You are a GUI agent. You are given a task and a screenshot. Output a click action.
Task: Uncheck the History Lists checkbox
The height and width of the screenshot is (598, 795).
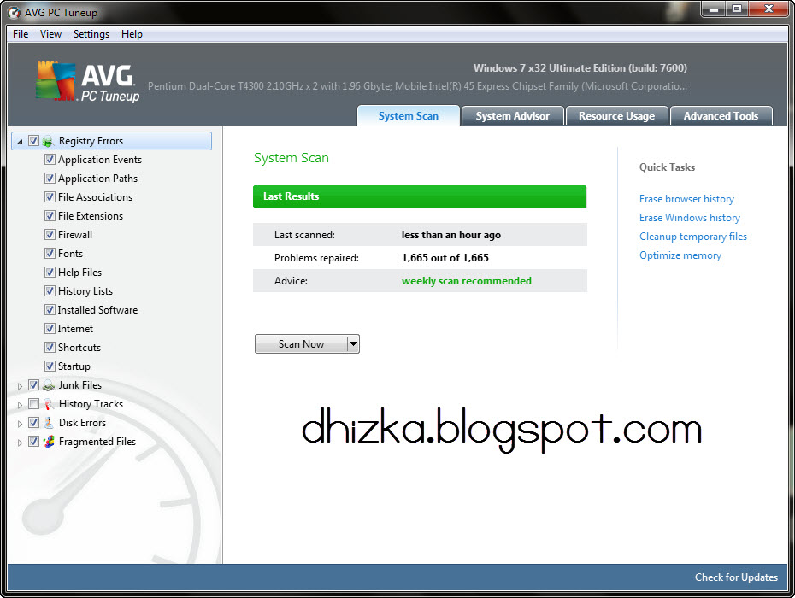50,291
